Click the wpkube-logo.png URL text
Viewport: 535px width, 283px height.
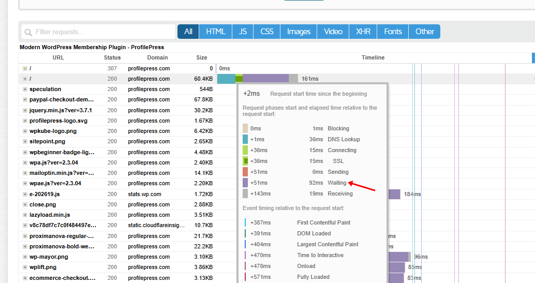click(53, 131)
